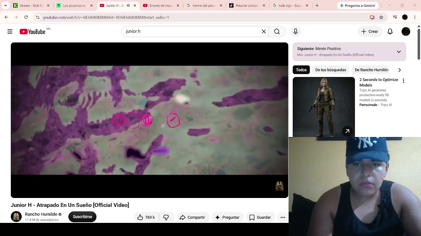Click the Tripo AI ad character thumbnail
This screenshot has width=421, height=236.
tap(324, 107)
